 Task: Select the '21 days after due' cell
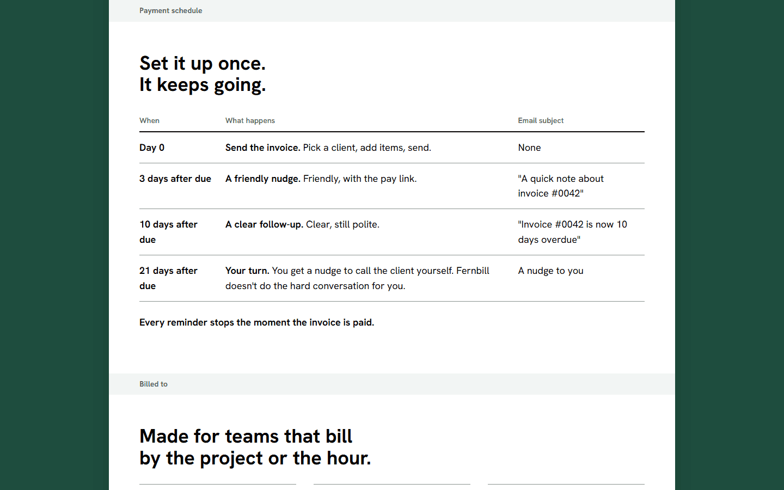[x=168, y=278]
